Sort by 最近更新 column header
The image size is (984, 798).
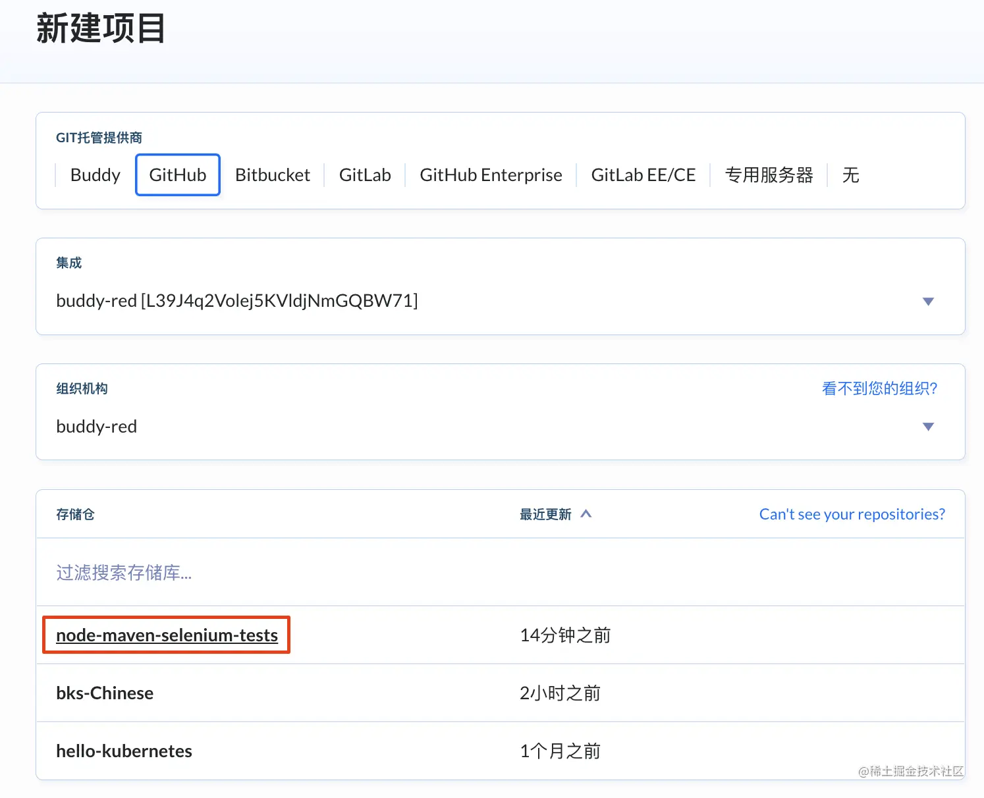[x=545, y=514]
